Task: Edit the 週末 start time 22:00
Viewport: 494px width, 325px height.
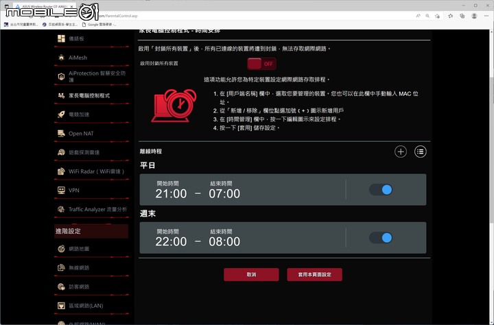Action: click(171, 241)
